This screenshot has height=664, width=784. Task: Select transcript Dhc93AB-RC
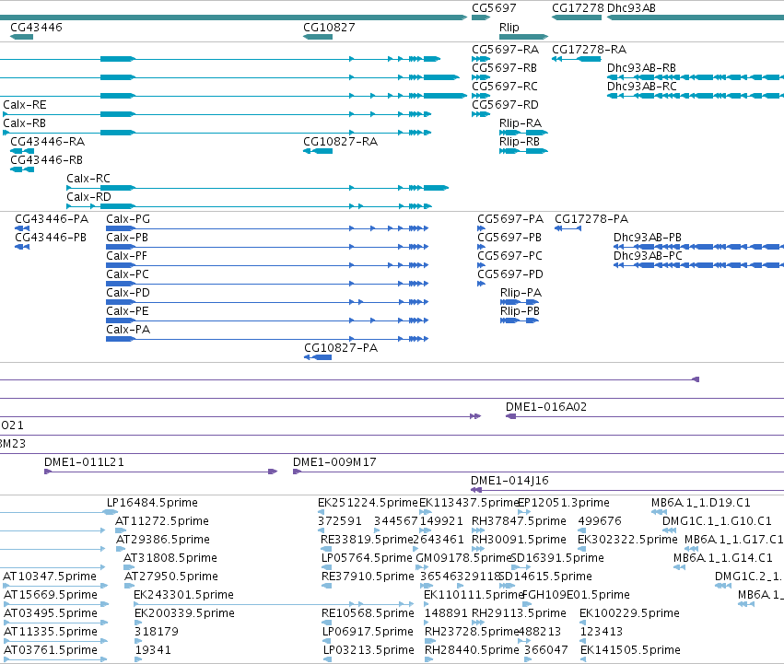[x=641, y=87]
